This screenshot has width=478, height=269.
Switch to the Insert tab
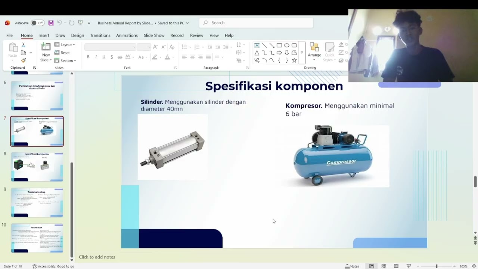coord(44,35)
